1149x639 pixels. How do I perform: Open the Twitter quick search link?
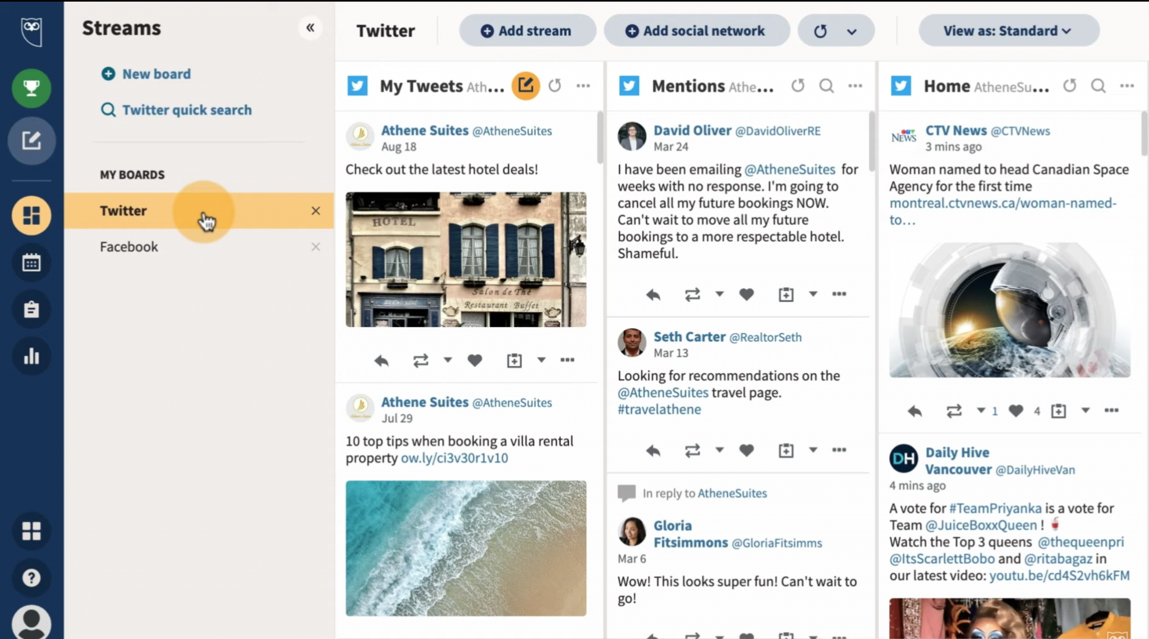point(186,110)
